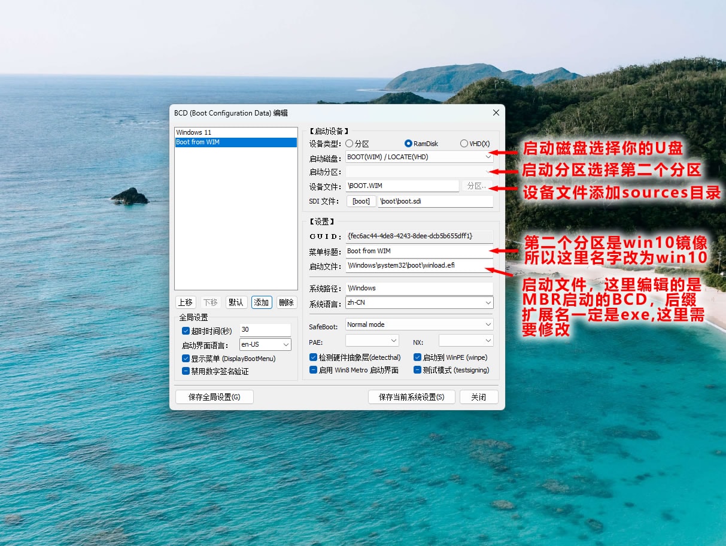Click the 添加 button to add entry

click(x=262, y=302)
